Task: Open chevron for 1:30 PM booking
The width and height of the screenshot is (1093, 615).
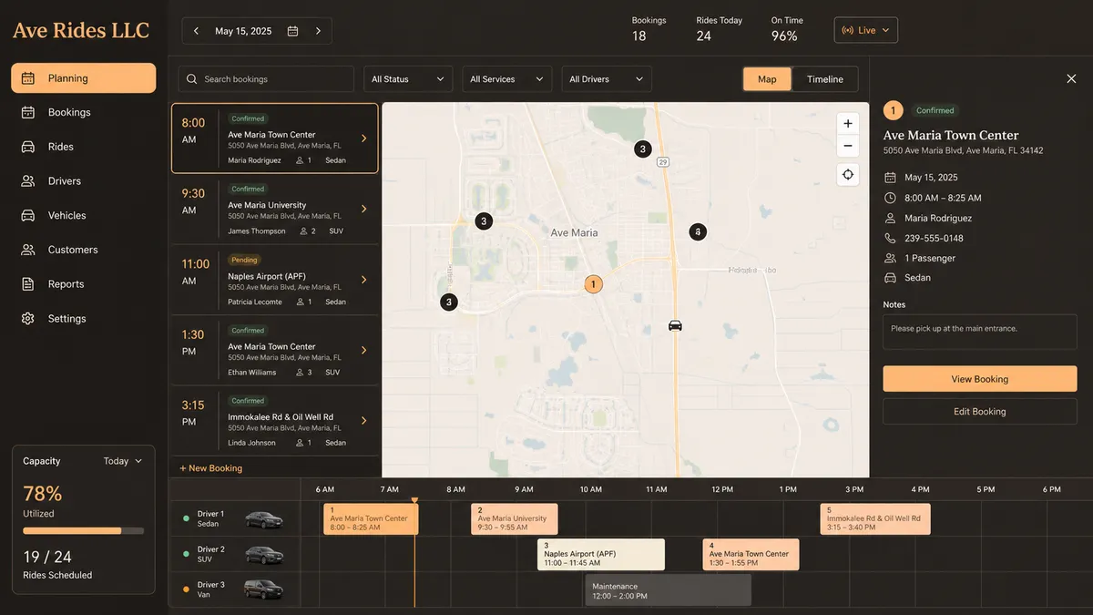Action: coord(363,350)
